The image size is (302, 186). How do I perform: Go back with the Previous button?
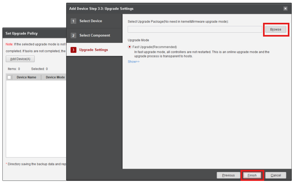tap(228, 175)
